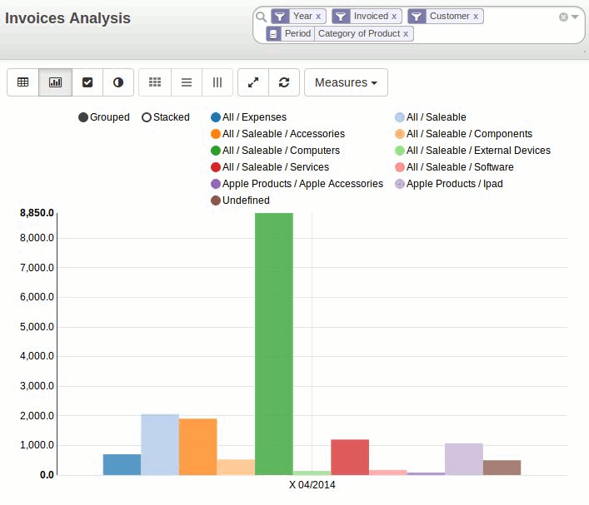Click the All / Expenses legend color swatch
Screen dimensions: 589x505
(x=216, y=117)
